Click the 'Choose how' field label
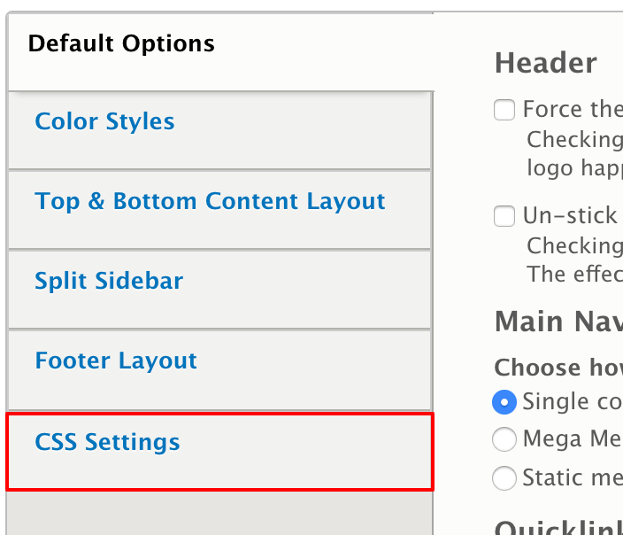Screen dimensions: 623x535 pos(558,368)
